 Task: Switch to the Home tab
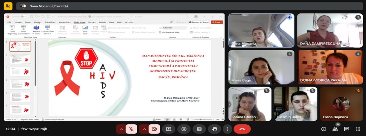pos(19,22)
